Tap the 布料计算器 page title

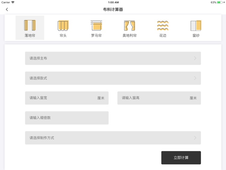(x=113, y=10)
